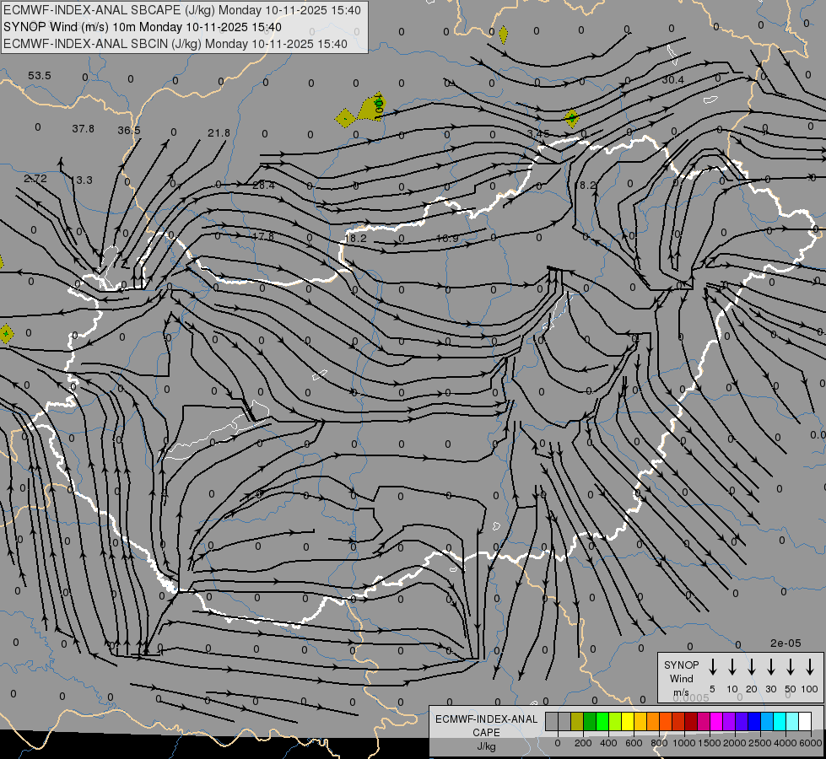Viewport: 826px width, 759px height.
Task: Click the dark red CAPE legend swatch
Action: (691, 722)
